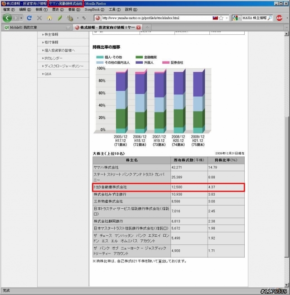The height and width of the screenshot is (295, 290).
Task: Open the IRカレンダー sidebar link
Action: click(x=53, y=58)
